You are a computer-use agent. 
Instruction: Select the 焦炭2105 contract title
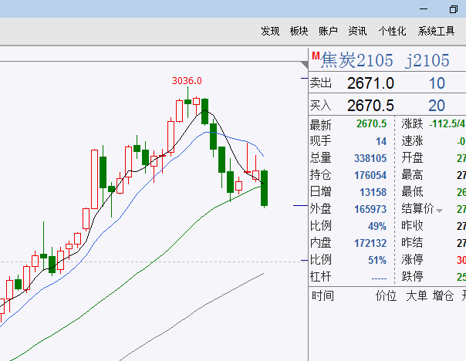(x=356, y=60)
